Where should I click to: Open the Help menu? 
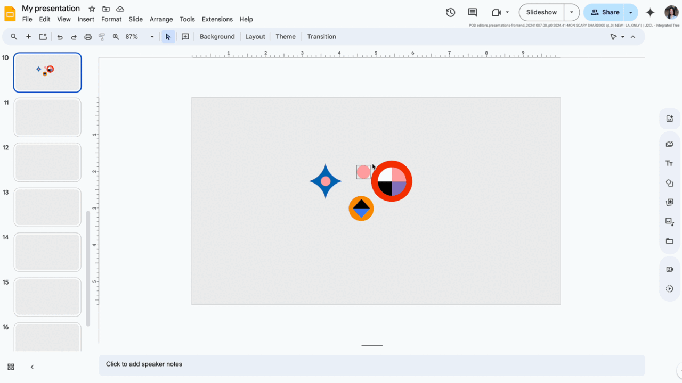click(x=246, y=19)
